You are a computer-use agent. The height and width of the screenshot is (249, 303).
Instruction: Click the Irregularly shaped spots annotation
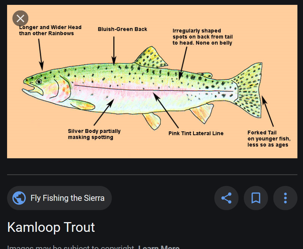pos(202,37)
